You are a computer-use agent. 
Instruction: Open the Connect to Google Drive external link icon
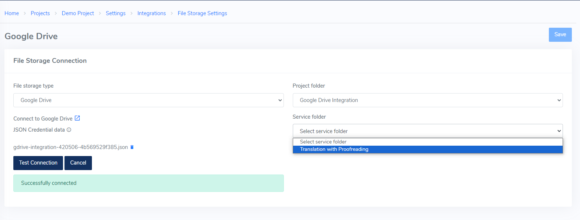point(77,118)
